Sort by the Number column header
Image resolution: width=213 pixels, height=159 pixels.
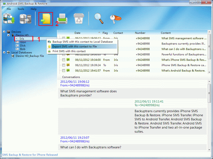click(x=140, y=33)
